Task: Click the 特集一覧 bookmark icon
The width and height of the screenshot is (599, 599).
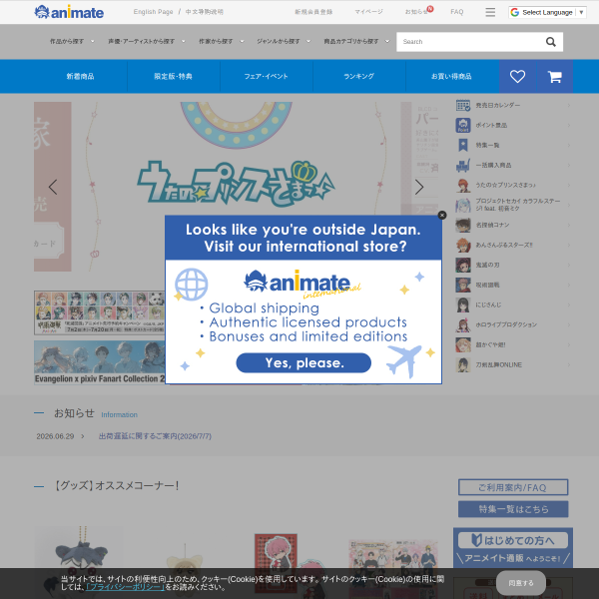Action: click(x=463, y=145)
